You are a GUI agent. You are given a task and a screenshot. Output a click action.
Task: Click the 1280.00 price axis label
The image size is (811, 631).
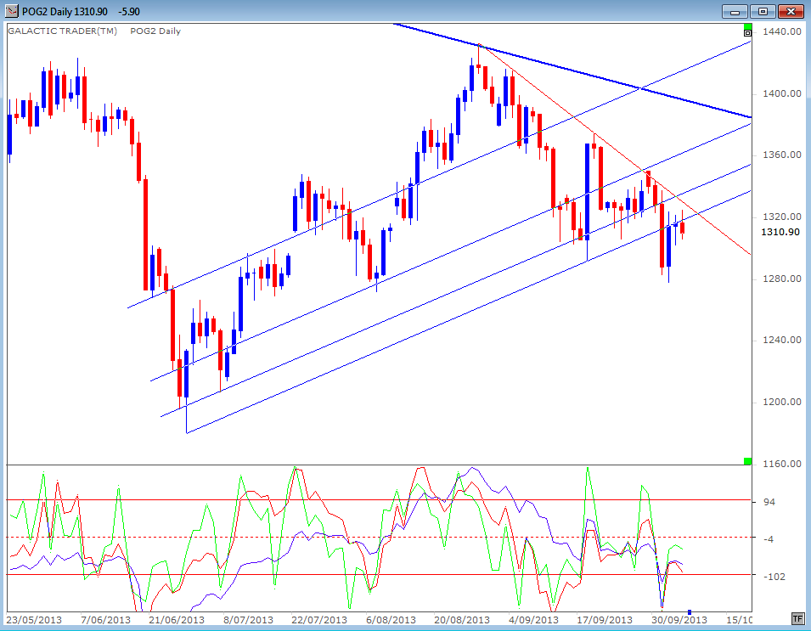point(782,279)
